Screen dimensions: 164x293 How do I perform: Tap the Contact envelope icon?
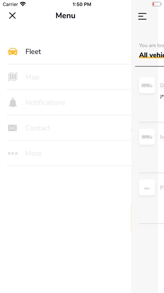pos(12,128)
